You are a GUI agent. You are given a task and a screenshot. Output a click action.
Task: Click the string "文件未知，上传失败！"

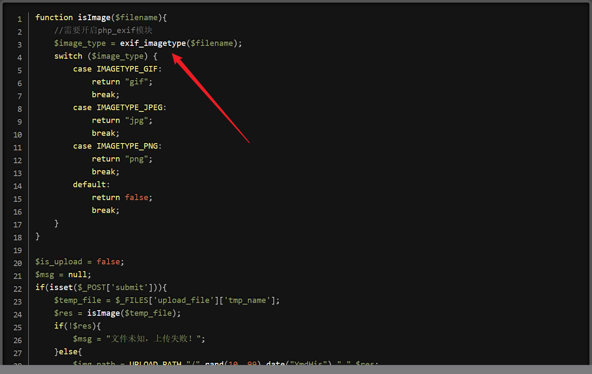click(x=153, y=339)
